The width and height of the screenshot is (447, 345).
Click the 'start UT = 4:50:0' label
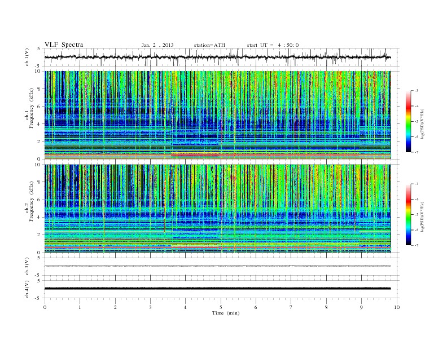[x=273, y=45]
